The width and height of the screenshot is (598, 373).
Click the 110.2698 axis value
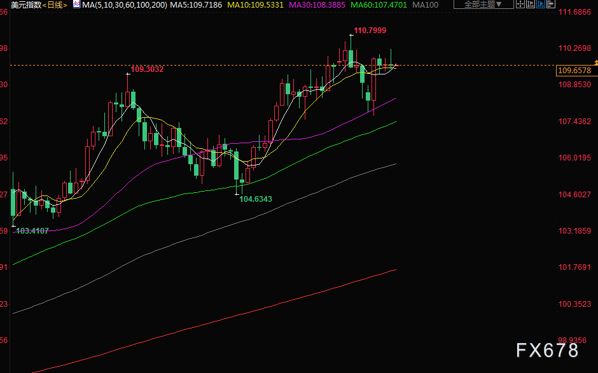[x=574, y=48]
